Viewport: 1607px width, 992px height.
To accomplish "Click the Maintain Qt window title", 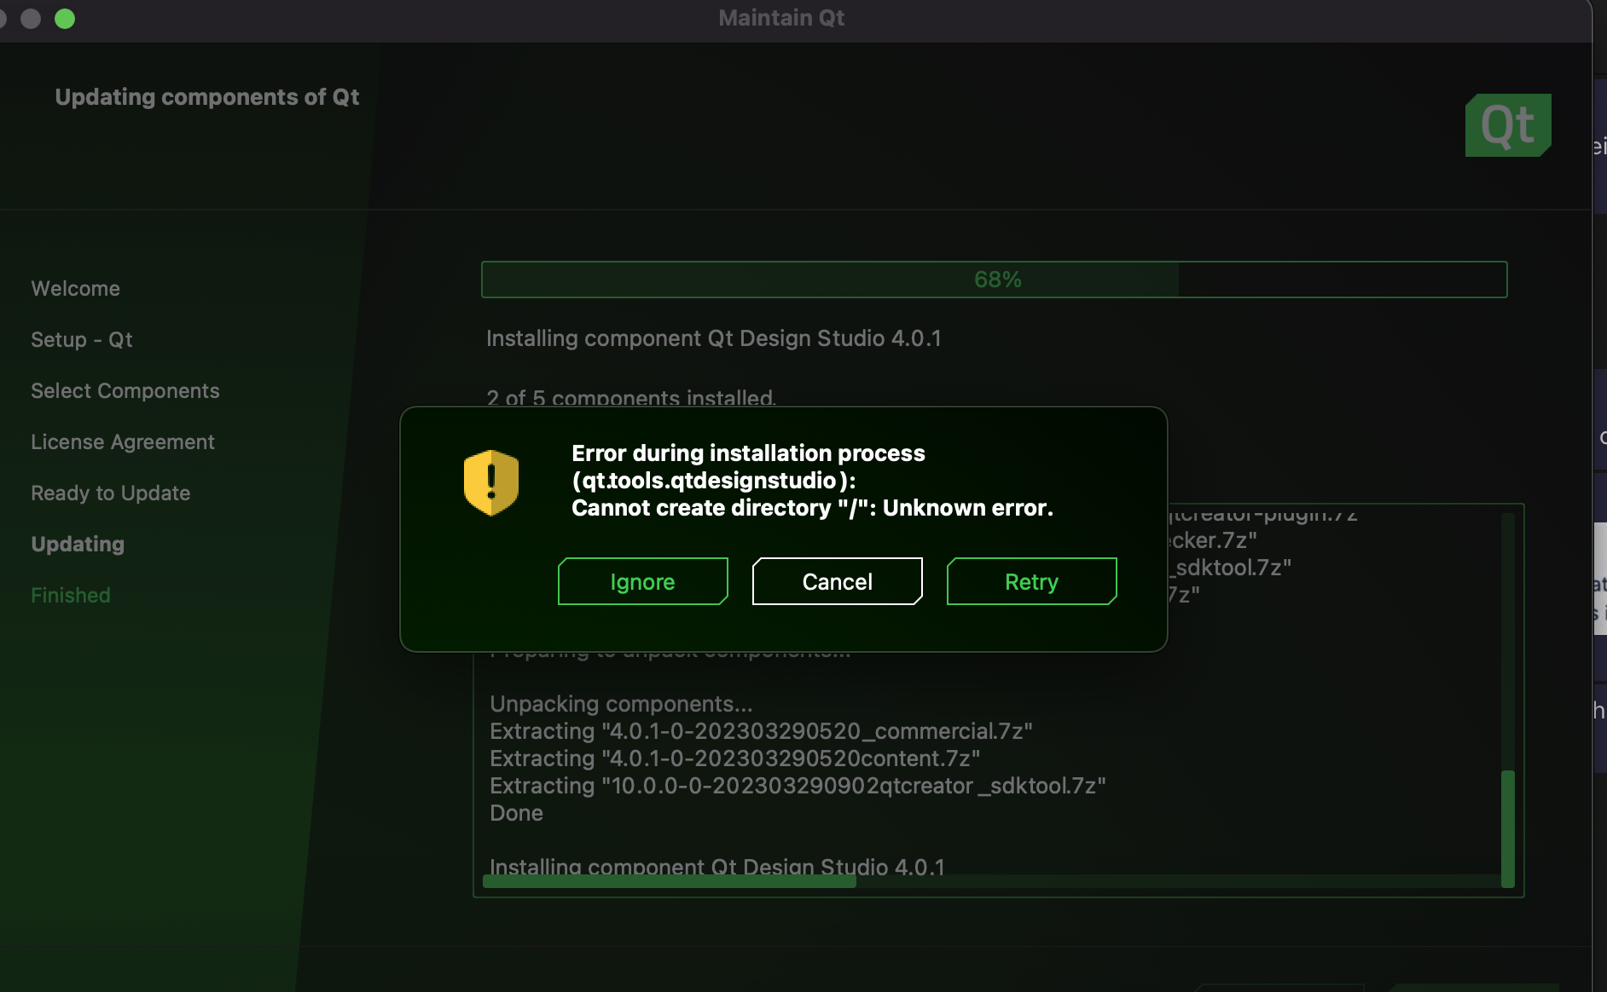I will click(x=781, y=18).
